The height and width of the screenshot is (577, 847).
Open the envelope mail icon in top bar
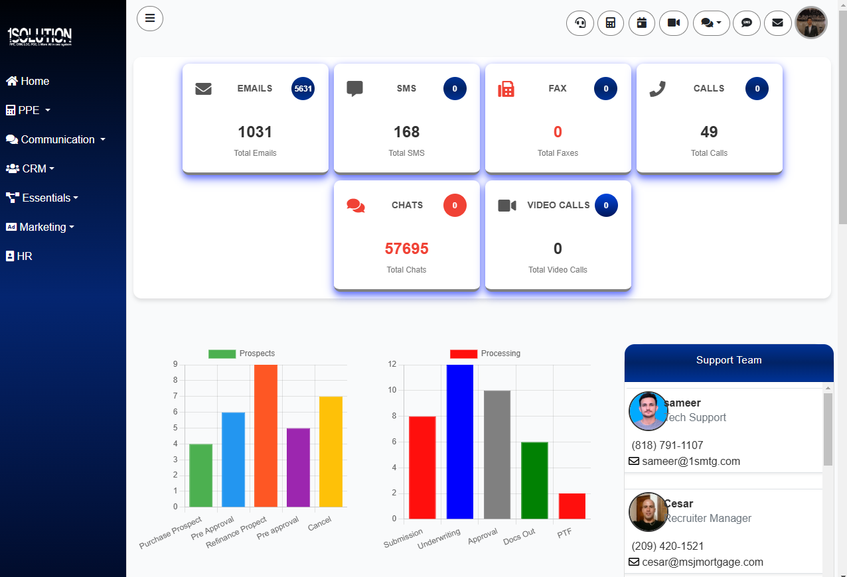777,23
